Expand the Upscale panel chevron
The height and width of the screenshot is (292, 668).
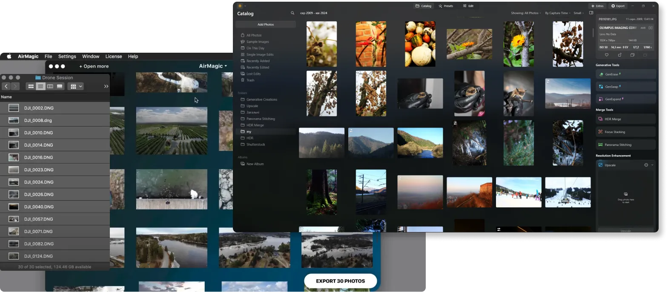[x=652, y=165]
